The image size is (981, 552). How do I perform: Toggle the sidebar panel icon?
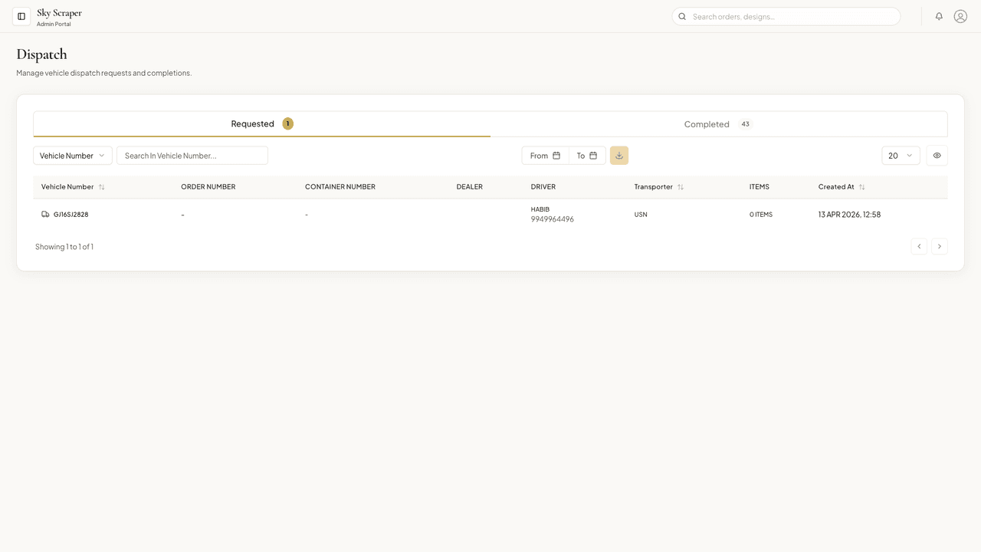point(21,16)
